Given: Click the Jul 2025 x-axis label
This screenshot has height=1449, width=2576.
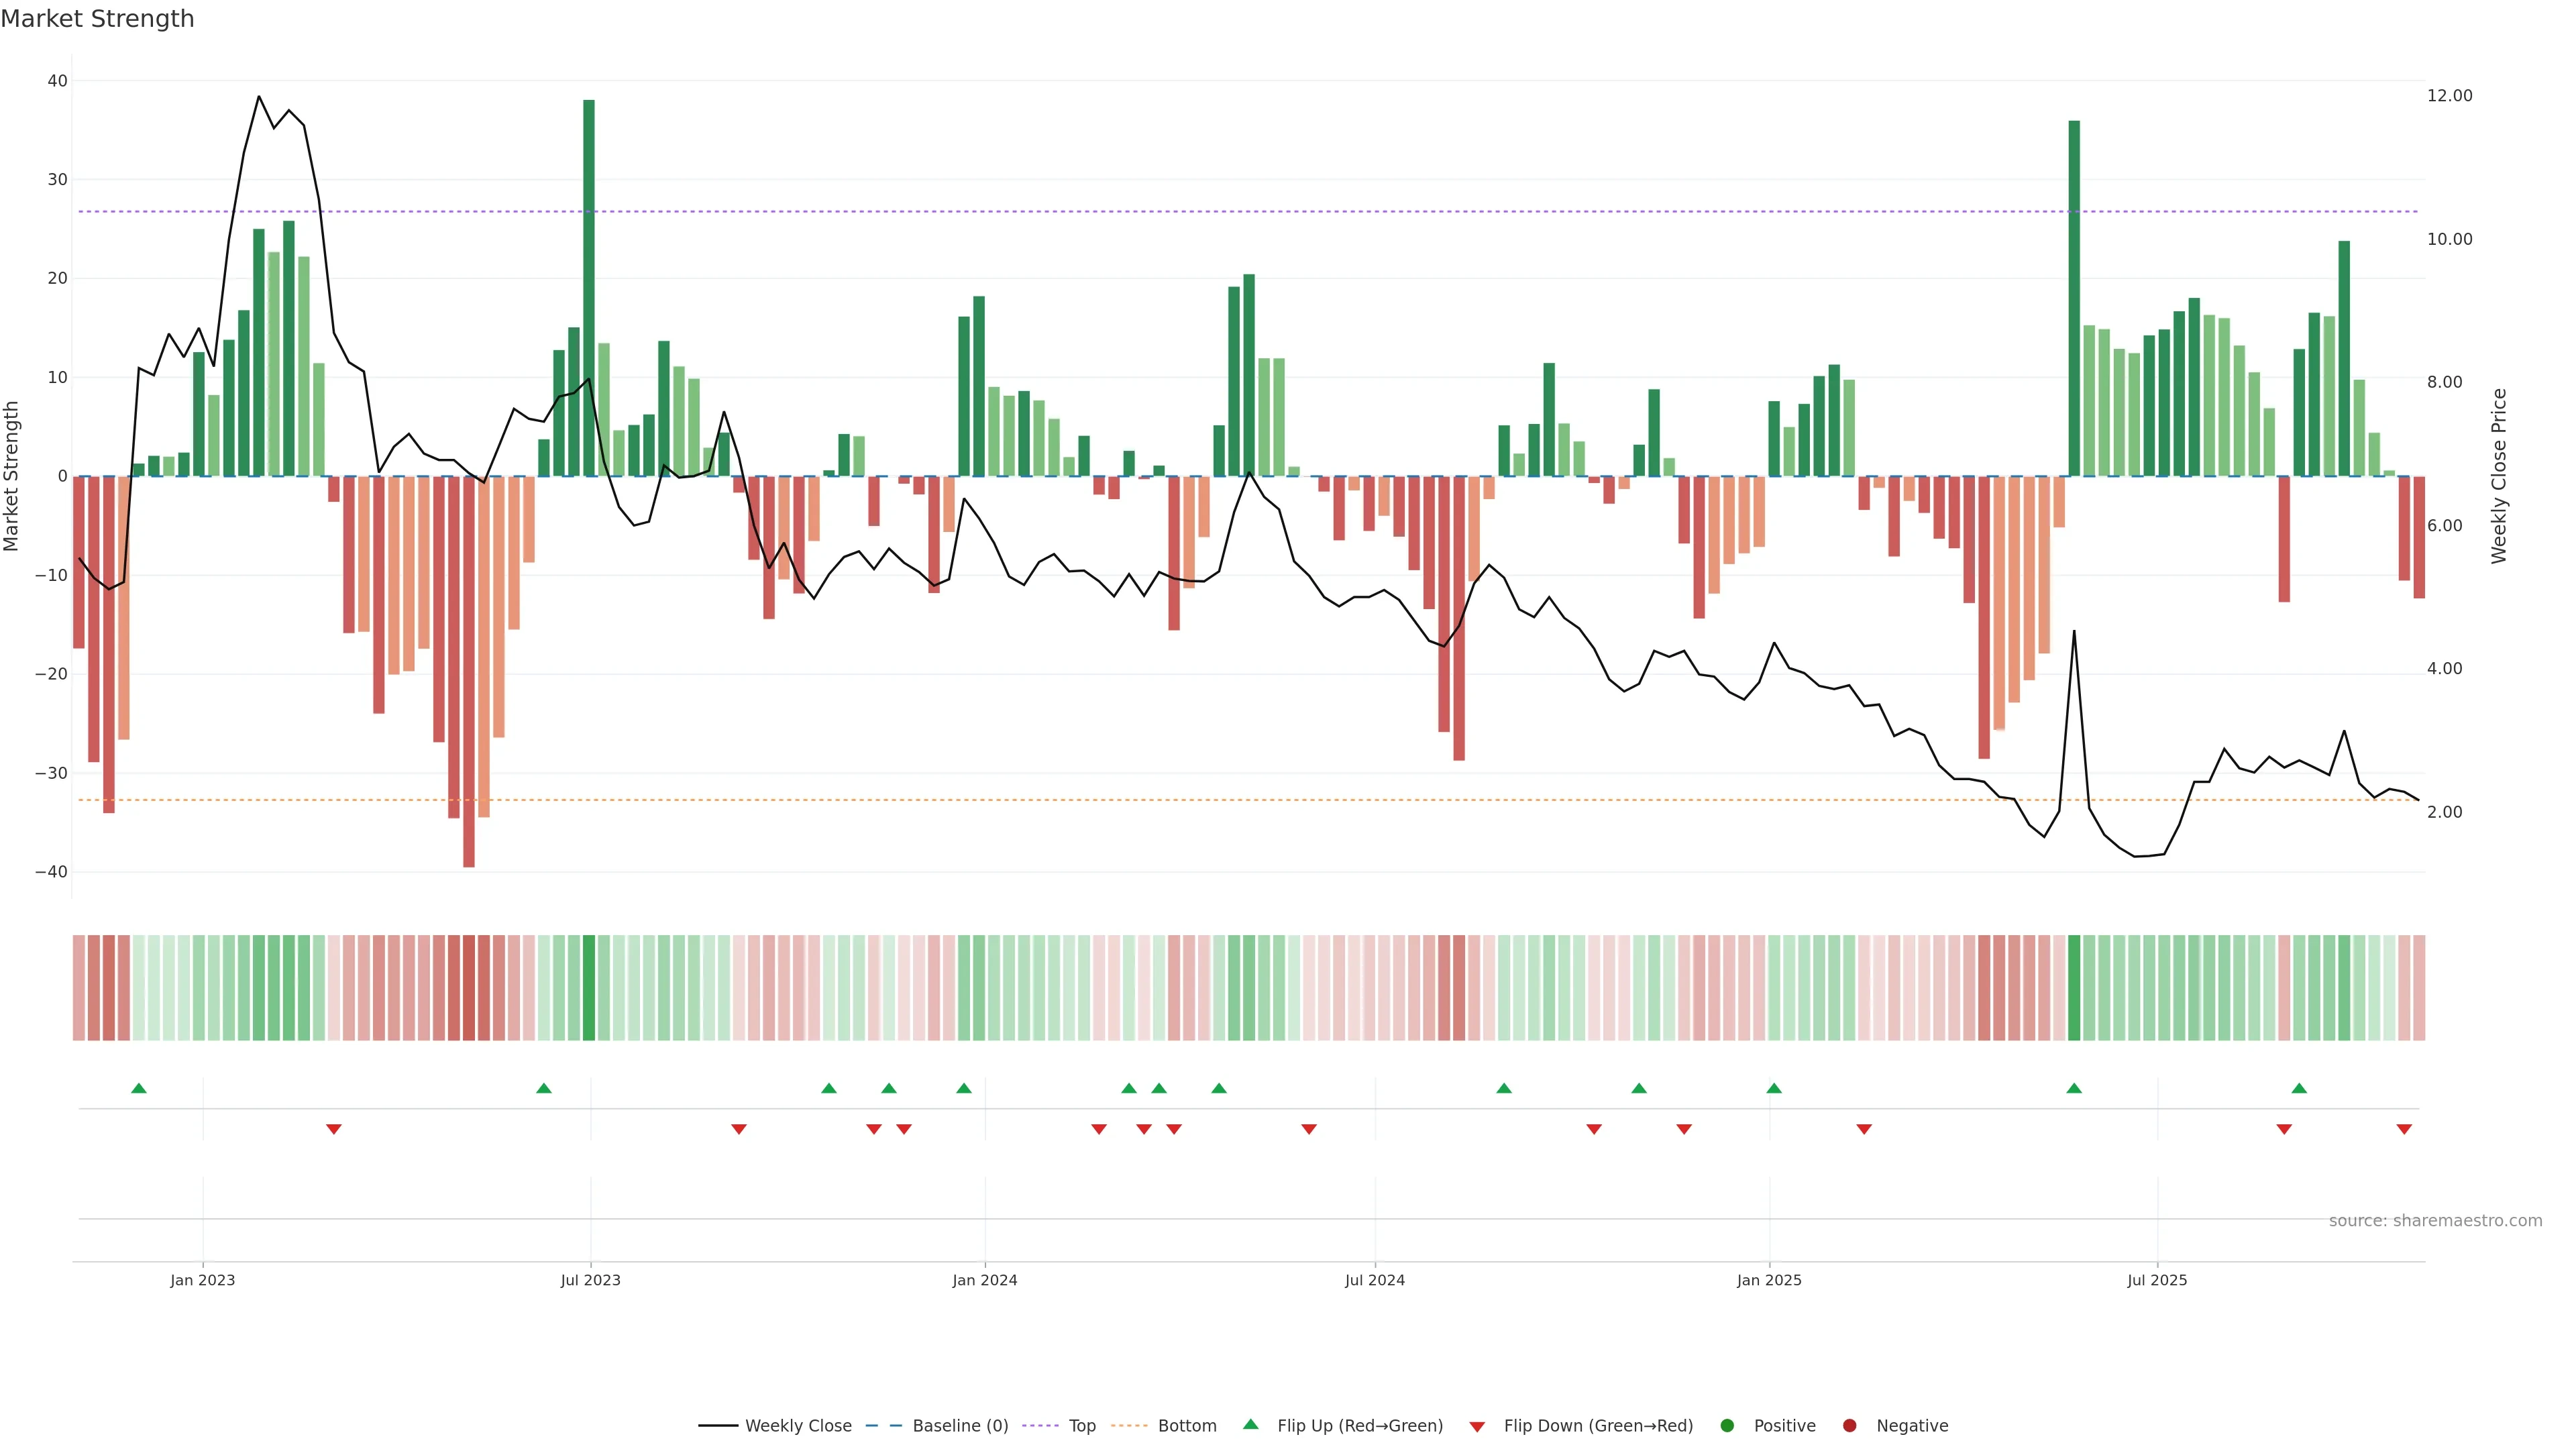Looking at the screenshot, I should pos(2157,1280).
